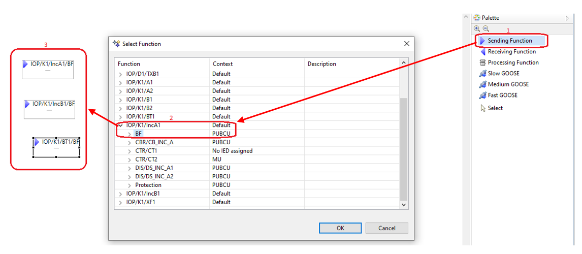Choose the Fast GOOSE connection tool
Screen dimensions: 582x254
coord(503,96)
